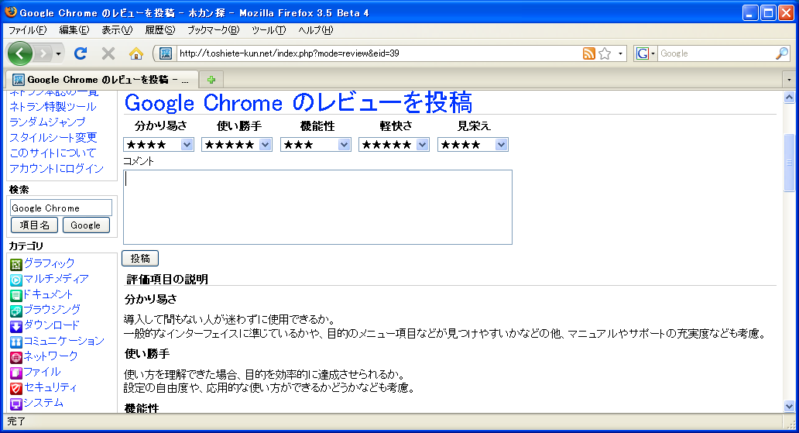Open the スタイルシート変更 link
The image size is (799, 433).
(53, 137)
